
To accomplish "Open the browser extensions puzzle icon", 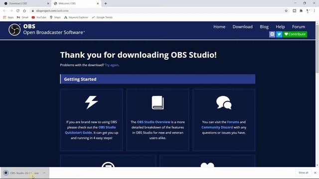I will click(301, 11).
